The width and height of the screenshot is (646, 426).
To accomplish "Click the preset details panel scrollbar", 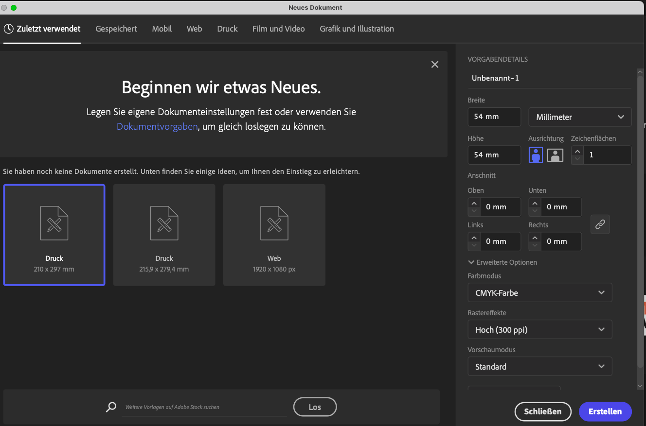I will point(640,222).
